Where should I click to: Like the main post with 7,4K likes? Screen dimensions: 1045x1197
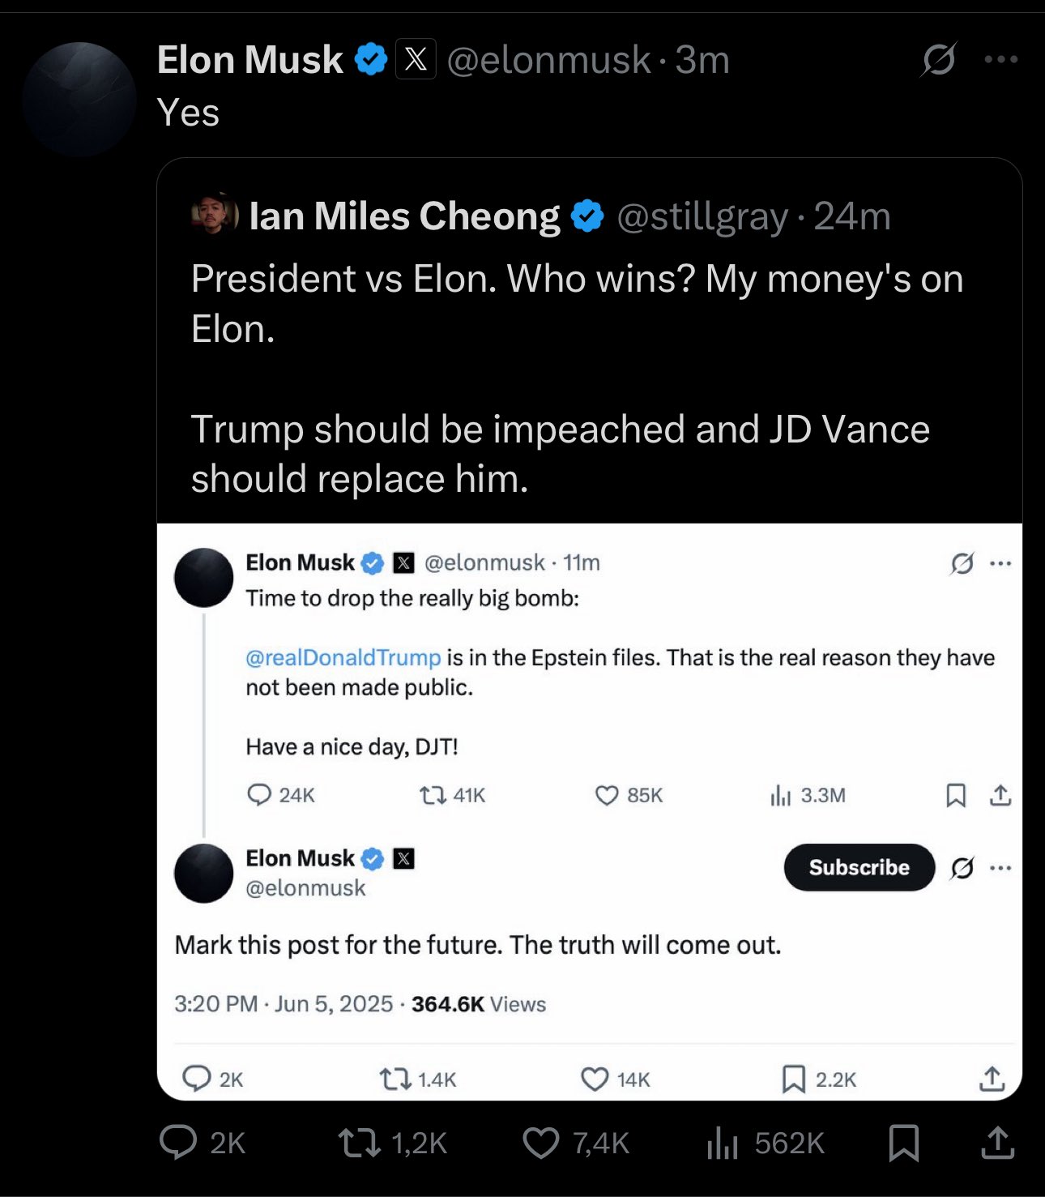[540, 1143]
